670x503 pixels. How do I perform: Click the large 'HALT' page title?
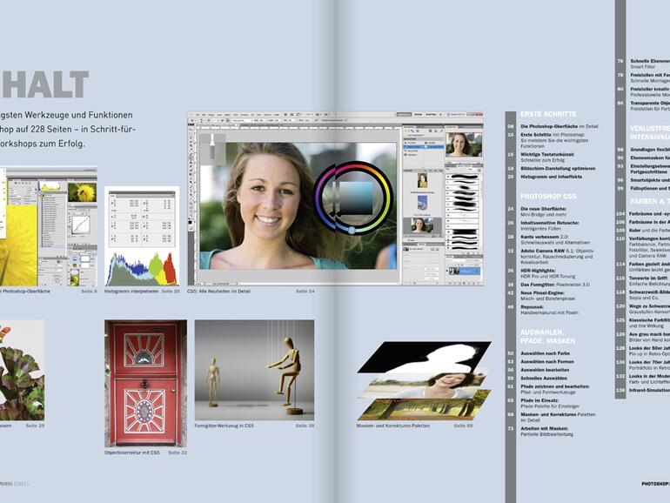click(44, 84)
